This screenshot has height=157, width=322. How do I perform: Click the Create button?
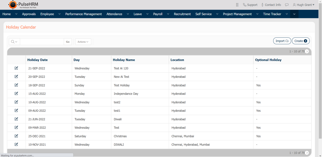[301, 41]
